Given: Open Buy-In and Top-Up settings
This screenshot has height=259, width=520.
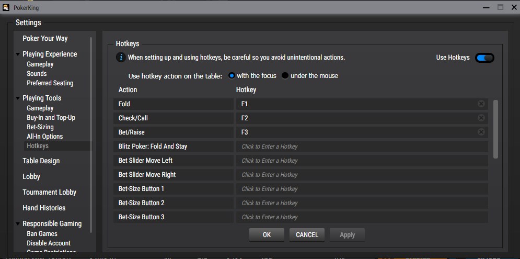Looking at the screenshot, I should coord(51,118).
